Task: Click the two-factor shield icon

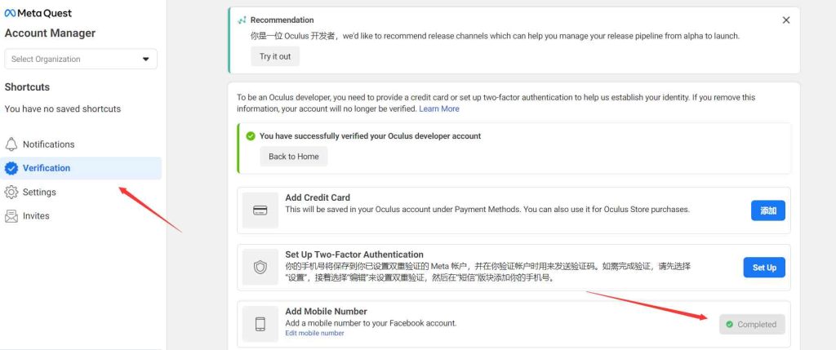Action: pyautogui.click(x=260, y=268)
